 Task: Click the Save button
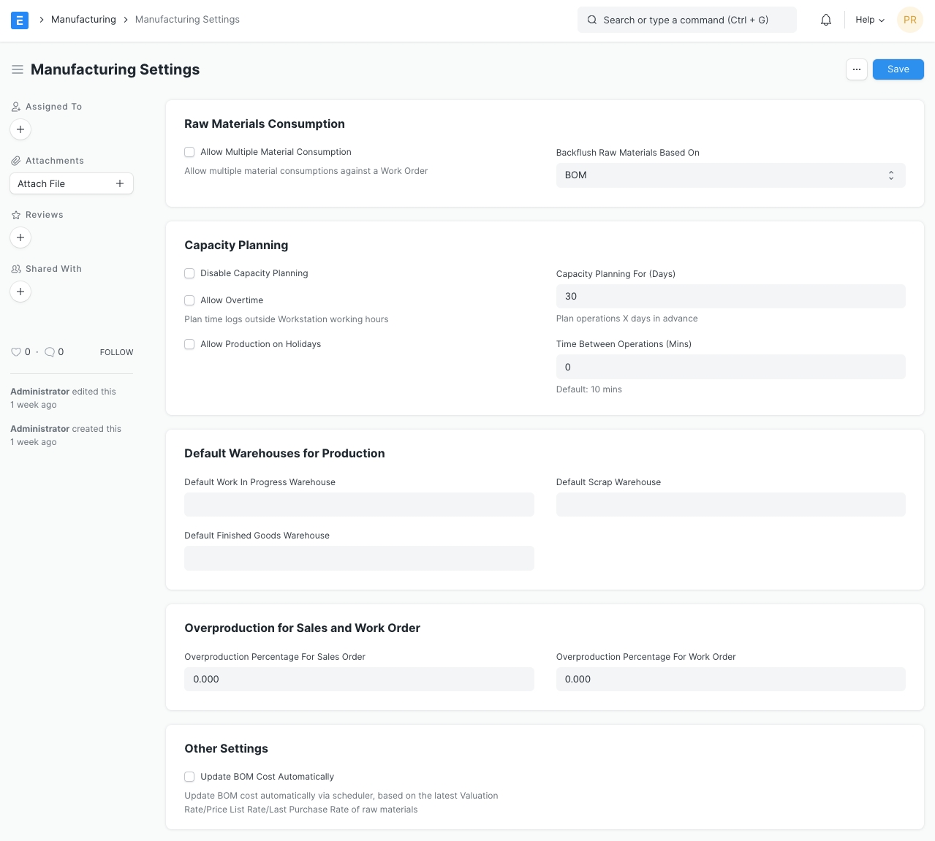point(898,69)
